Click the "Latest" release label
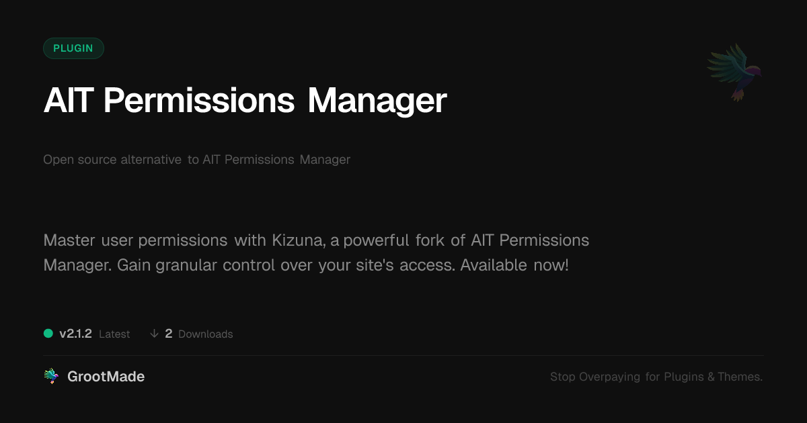The height and width of the screenshot is (423, 807). pos(114,334)
